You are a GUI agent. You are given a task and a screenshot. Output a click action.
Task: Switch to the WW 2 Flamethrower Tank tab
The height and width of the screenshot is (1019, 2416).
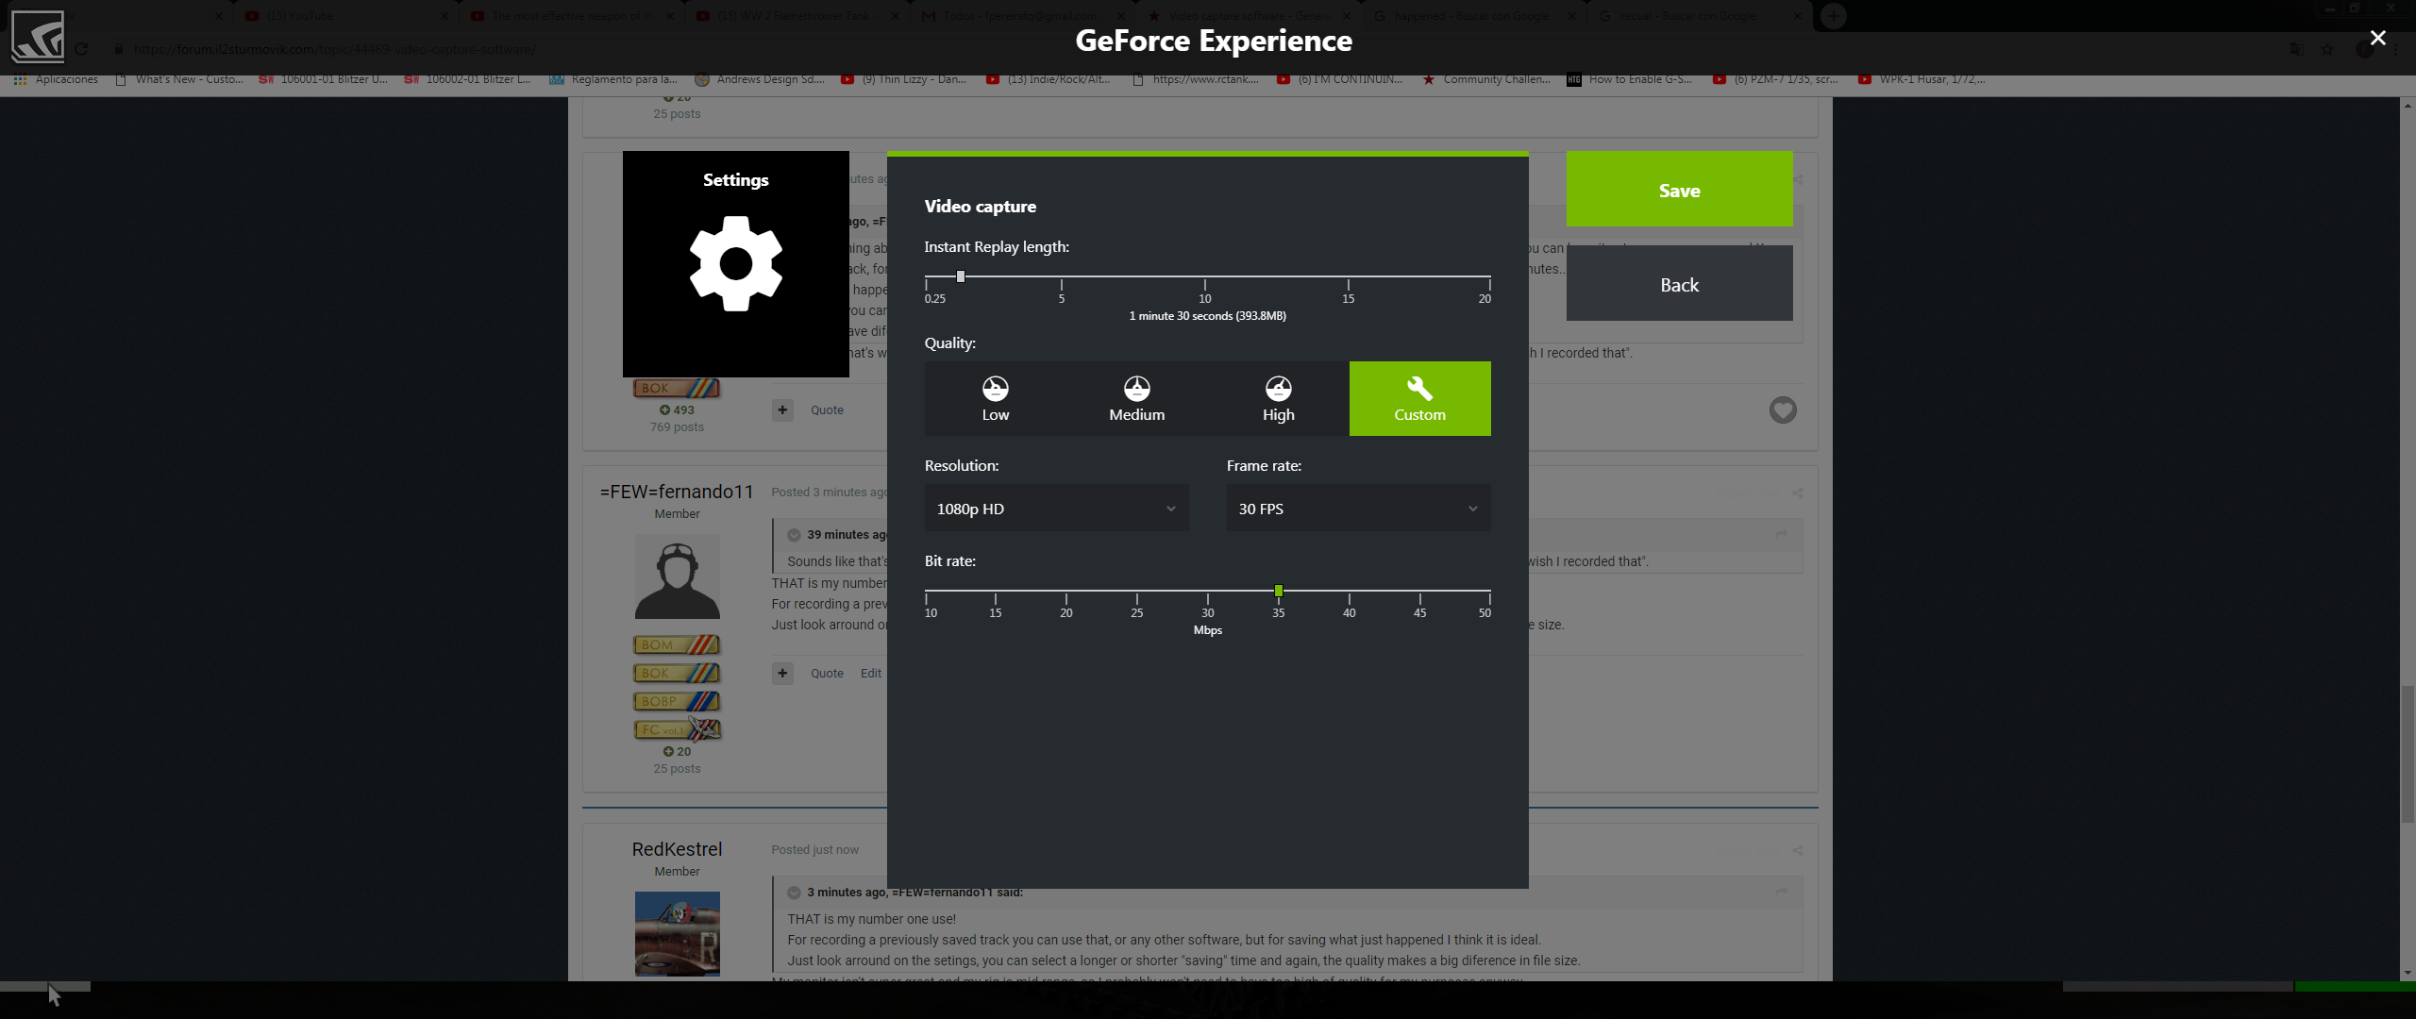[x=793, y=16]
